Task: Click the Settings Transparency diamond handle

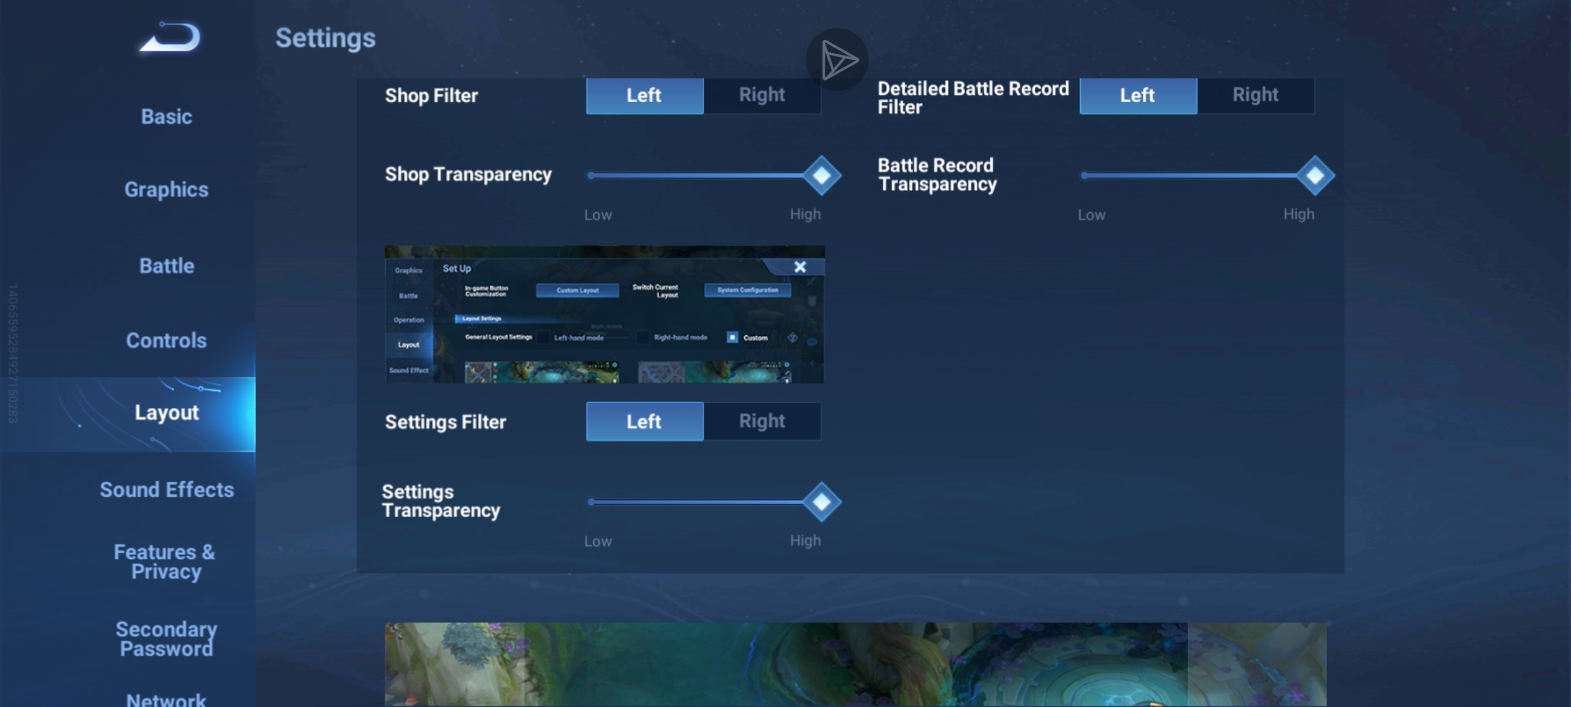Action: tap(822, 502)
